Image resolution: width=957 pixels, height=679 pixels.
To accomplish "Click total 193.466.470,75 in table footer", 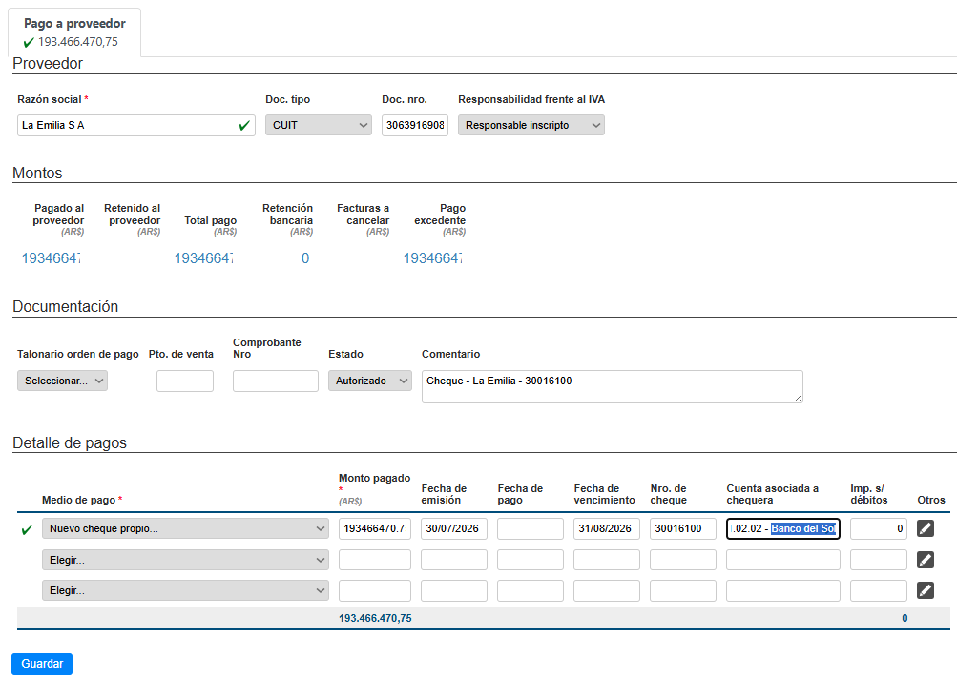I will (375, 618).
